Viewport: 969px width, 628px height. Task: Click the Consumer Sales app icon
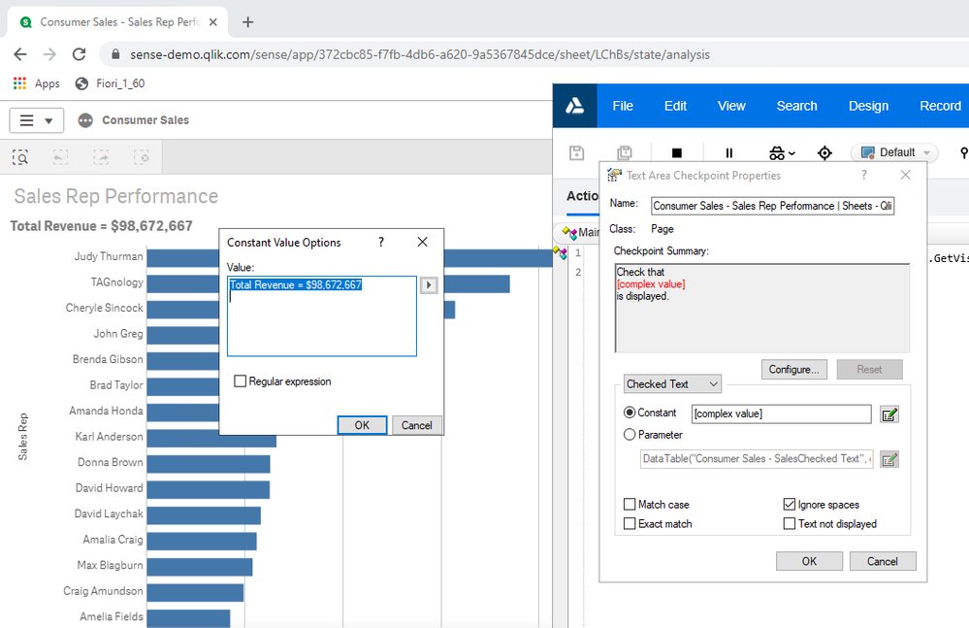pos(85,120)
